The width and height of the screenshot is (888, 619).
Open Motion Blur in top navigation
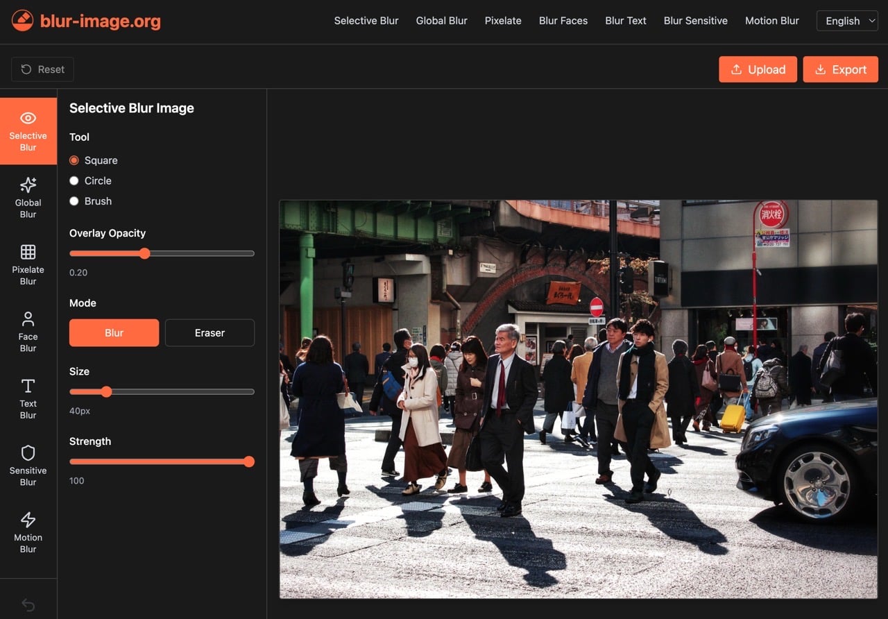click(772, 21)
